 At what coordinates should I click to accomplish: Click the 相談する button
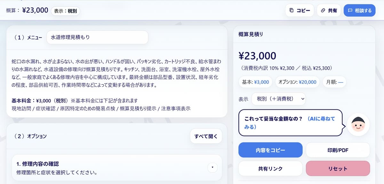(x=360, y=10)
